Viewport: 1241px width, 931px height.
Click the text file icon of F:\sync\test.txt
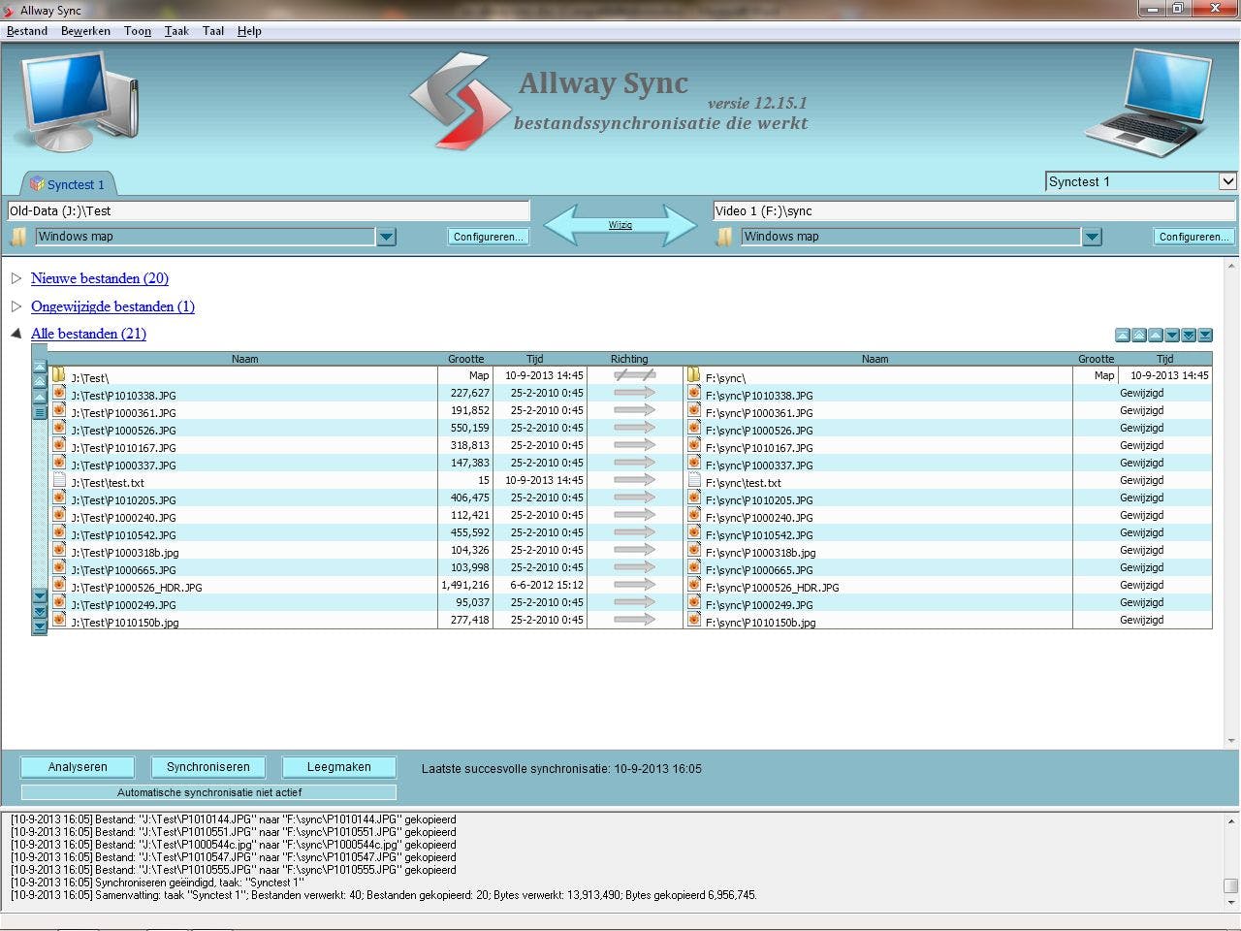(x=694, y=480)
